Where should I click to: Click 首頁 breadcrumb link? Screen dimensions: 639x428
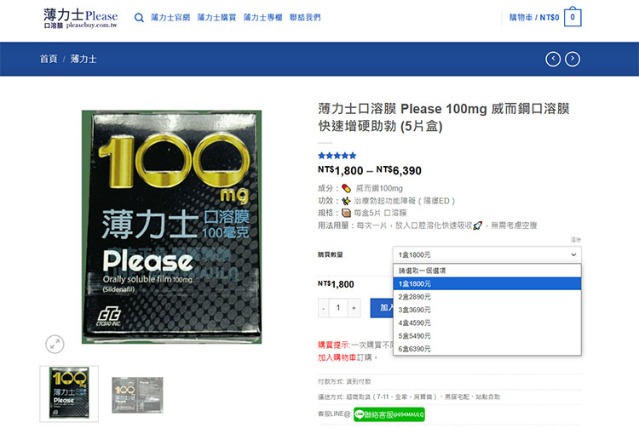pos(49,59)
